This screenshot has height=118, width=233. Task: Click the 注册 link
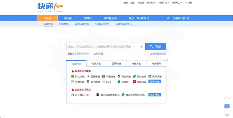[132, 3]
